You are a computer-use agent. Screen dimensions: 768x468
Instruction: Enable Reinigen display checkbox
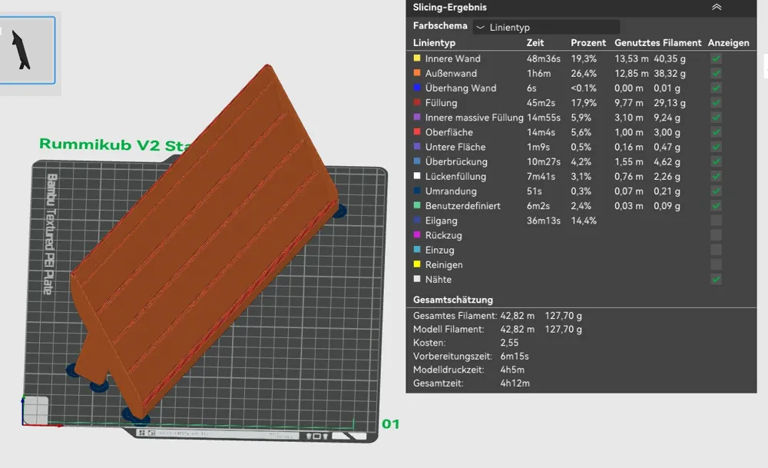716,264
